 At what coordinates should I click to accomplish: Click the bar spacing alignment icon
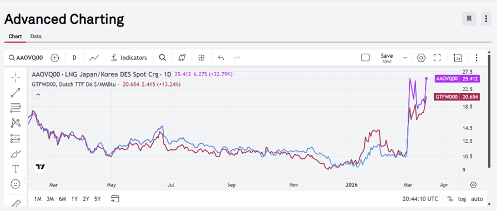point(202,58)
